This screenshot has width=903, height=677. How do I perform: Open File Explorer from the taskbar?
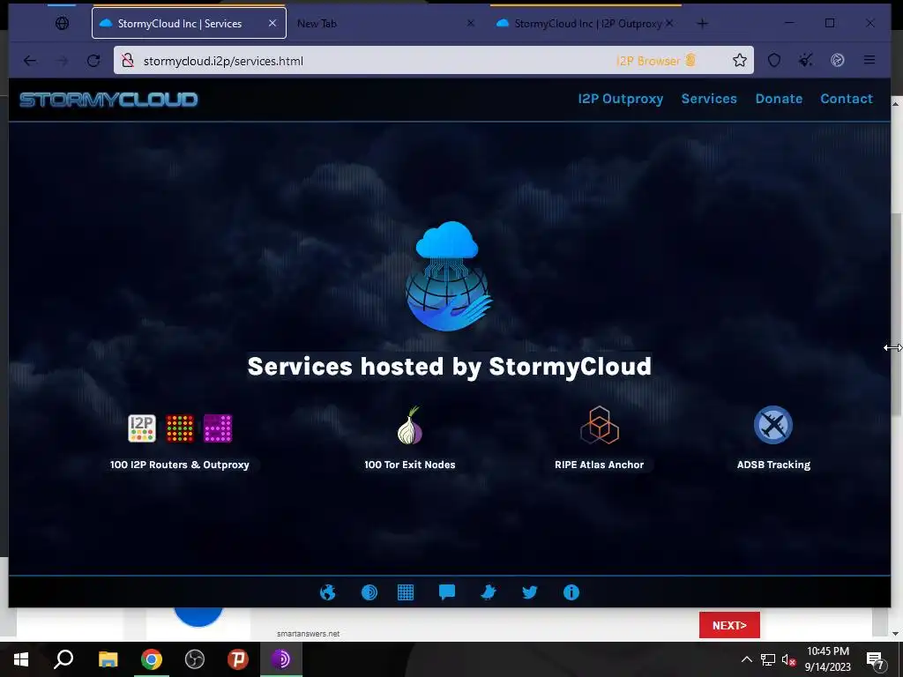(108, 659)
